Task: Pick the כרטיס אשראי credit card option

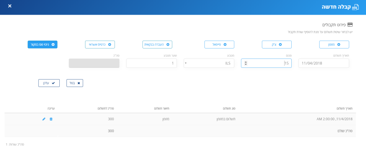Action: click(100, 45)
